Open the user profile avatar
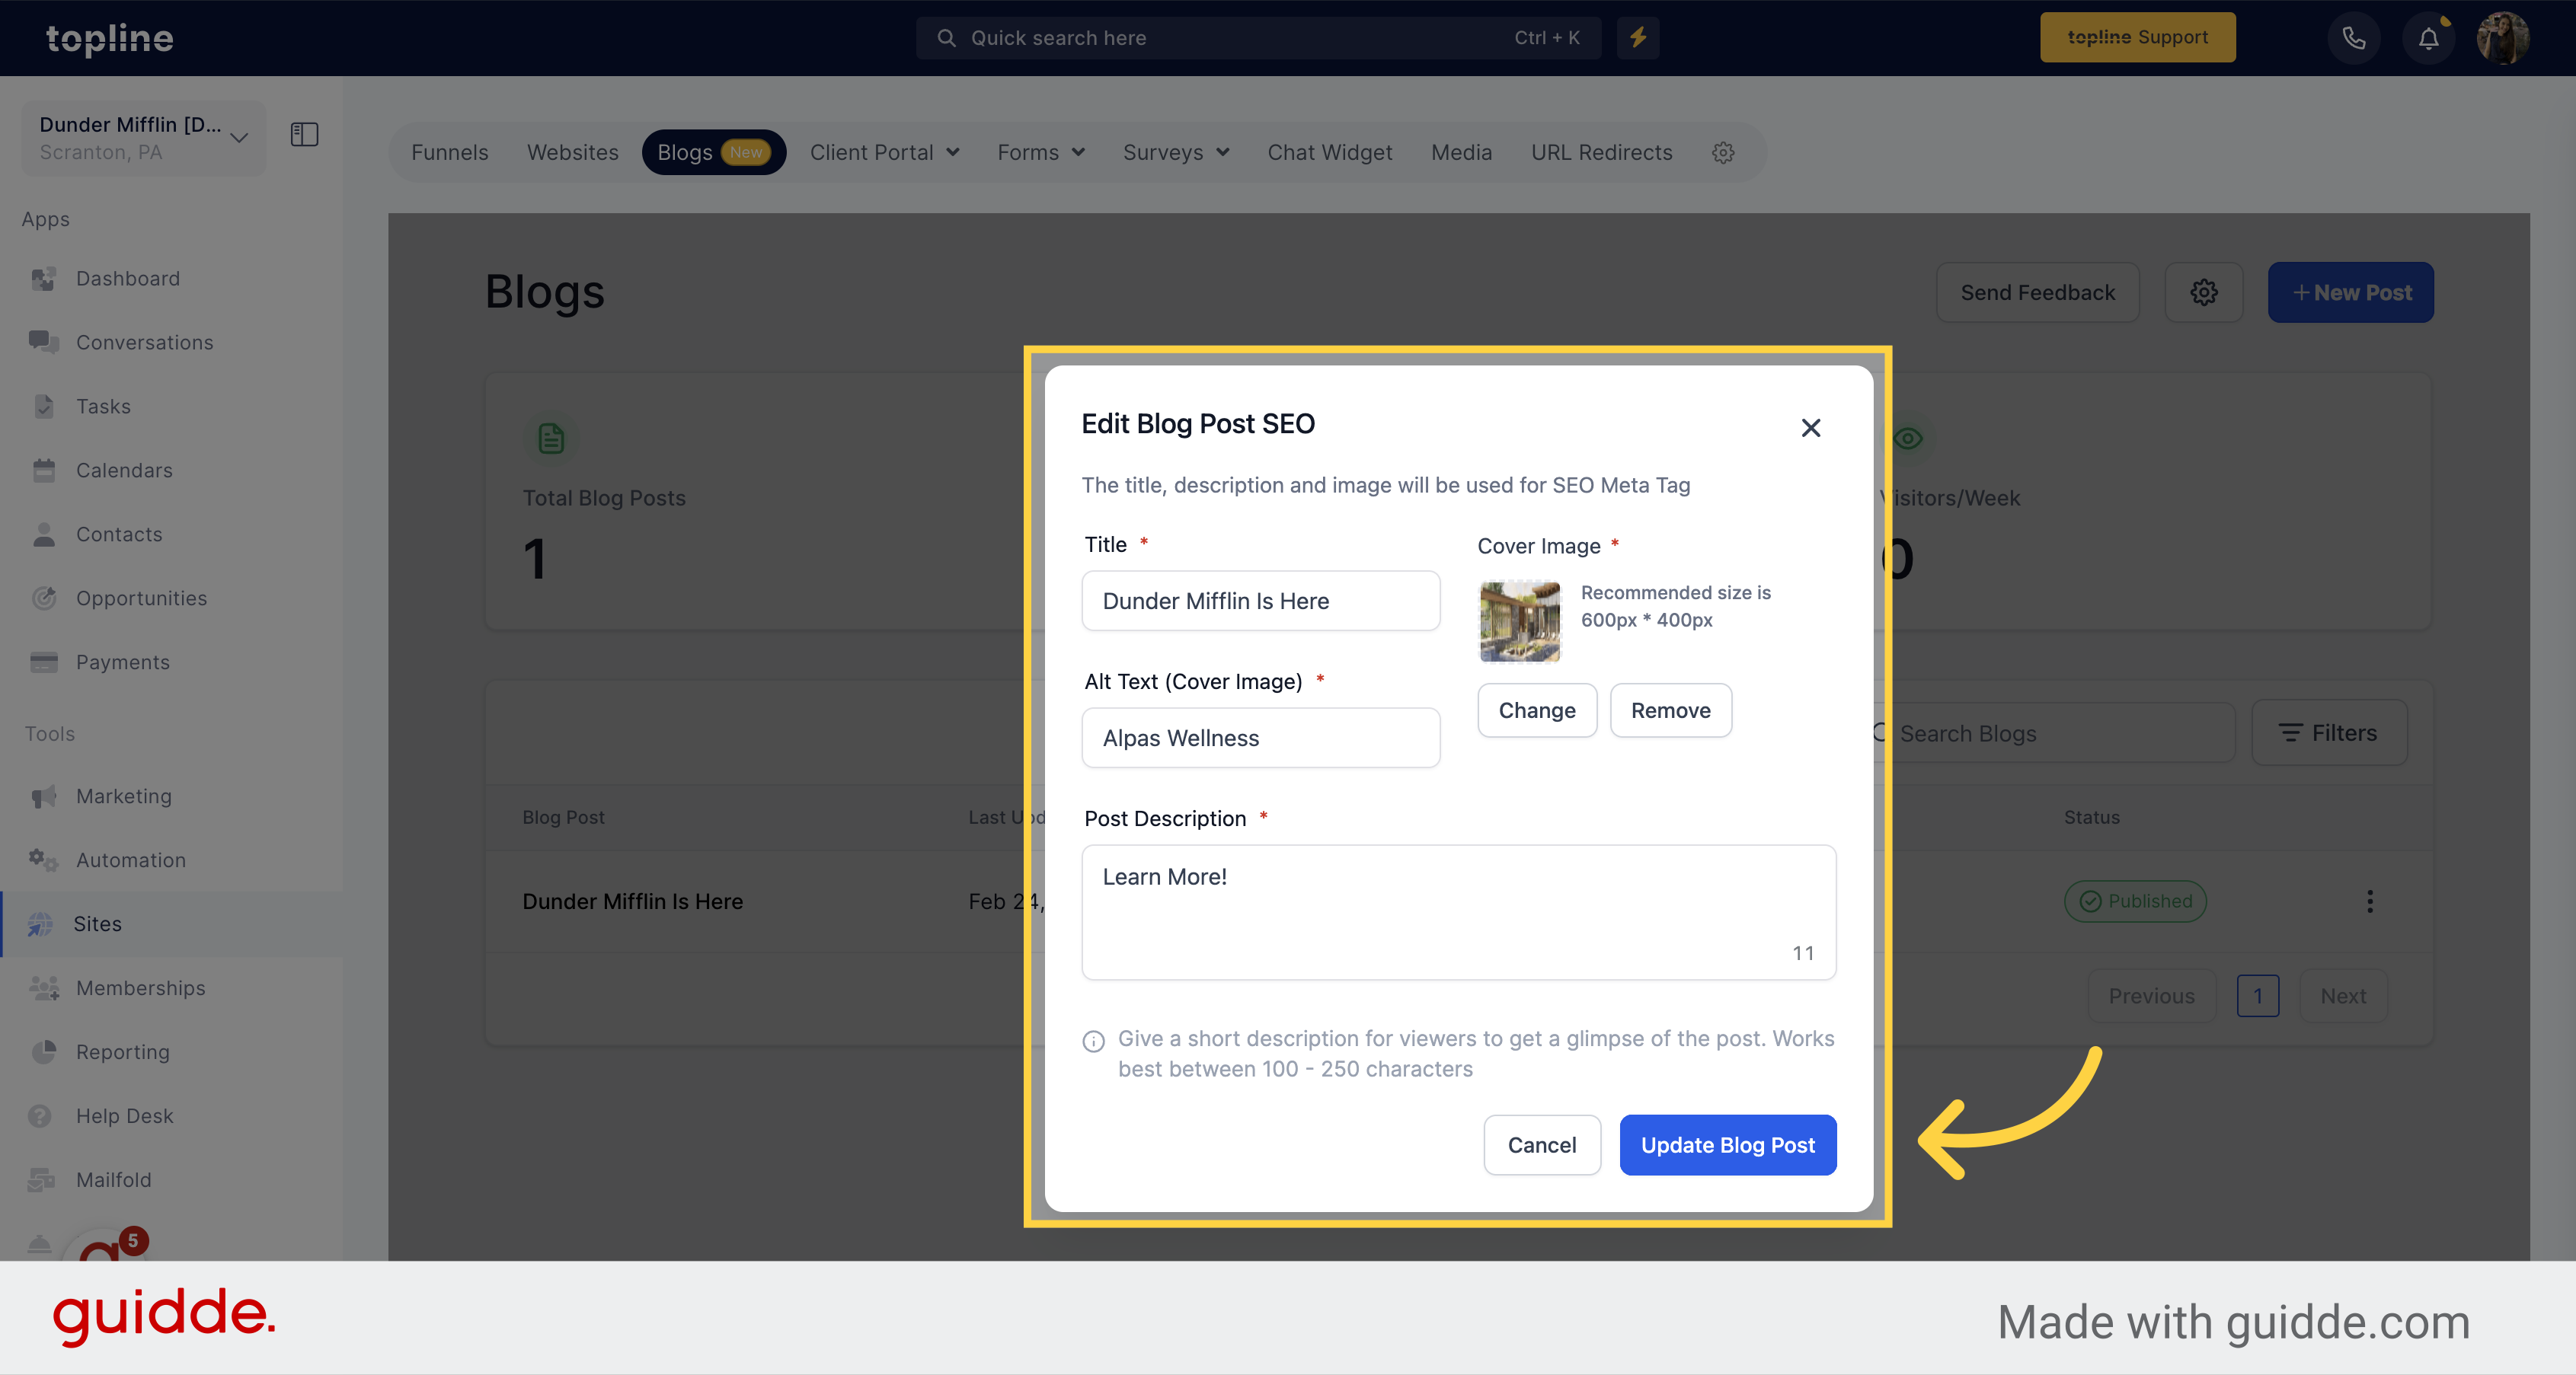The image size is (2576, 1375). pos(2503,38)
